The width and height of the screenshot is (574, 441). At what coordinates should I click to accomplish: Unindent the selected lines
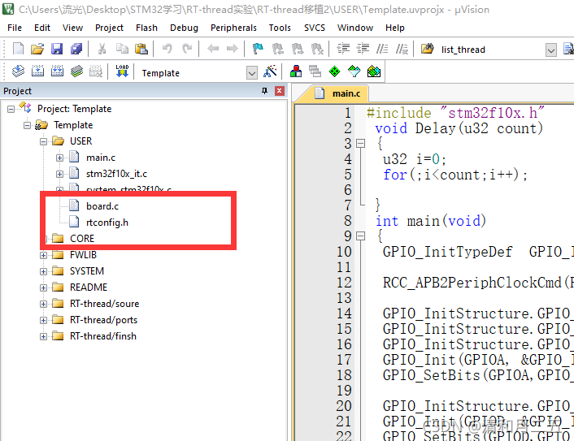pos(363,49)
